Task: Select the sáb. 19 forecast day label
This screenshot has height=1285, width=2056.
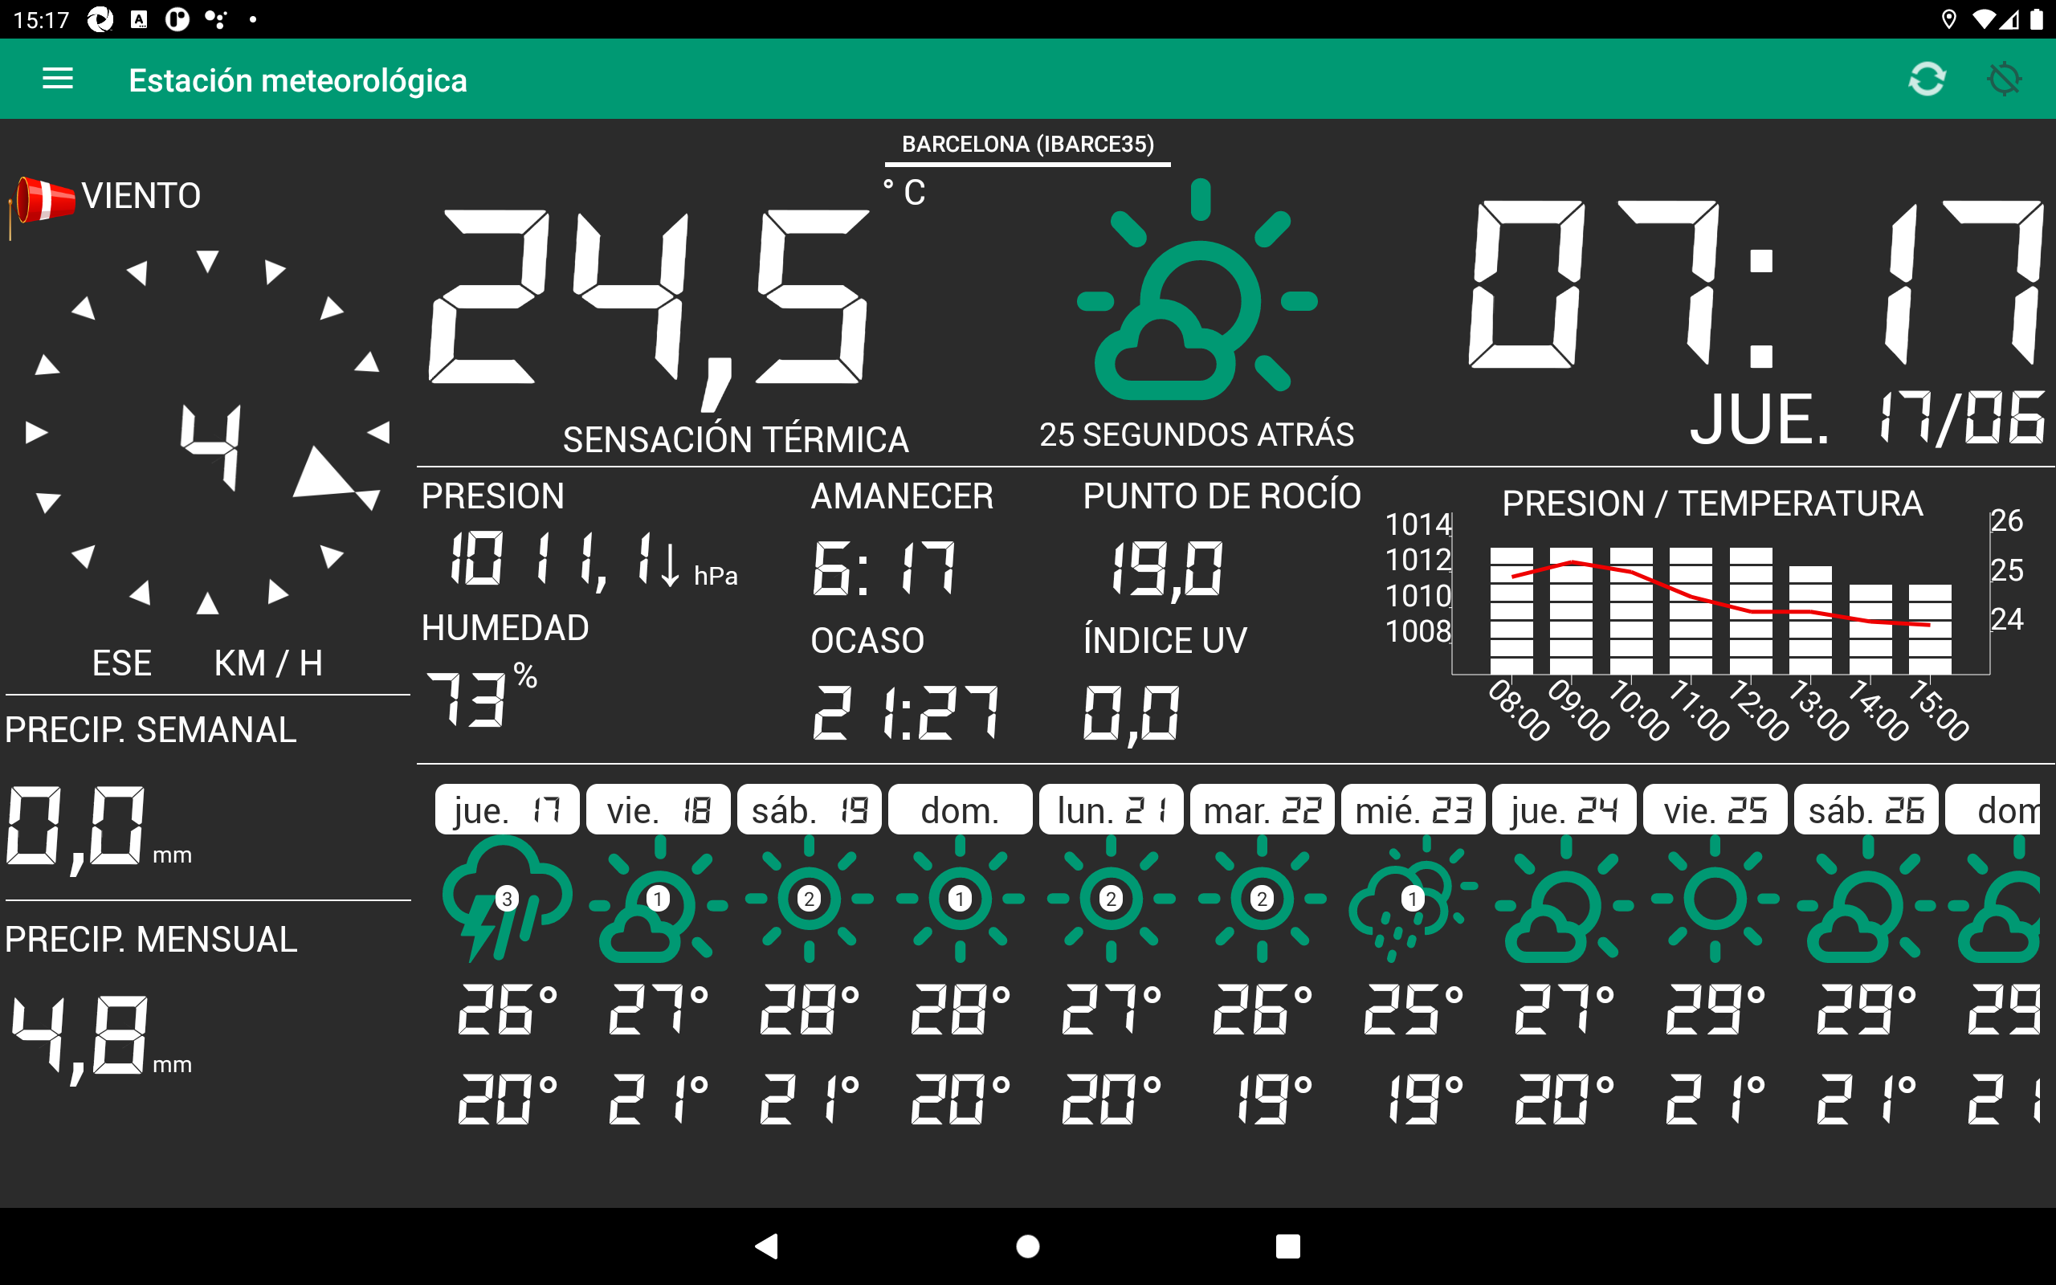Action: coord(809,810)
